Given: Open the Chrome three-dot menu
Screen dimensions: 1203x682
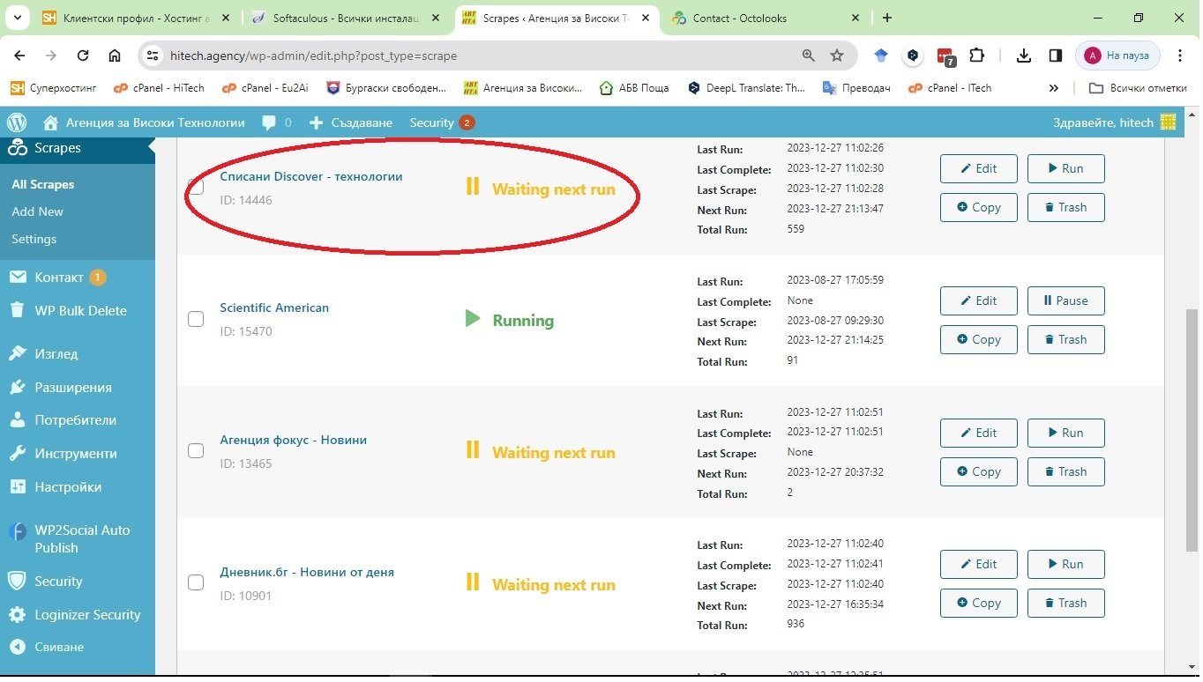Looking at the screenshot, I should (x=1180, y=56).
